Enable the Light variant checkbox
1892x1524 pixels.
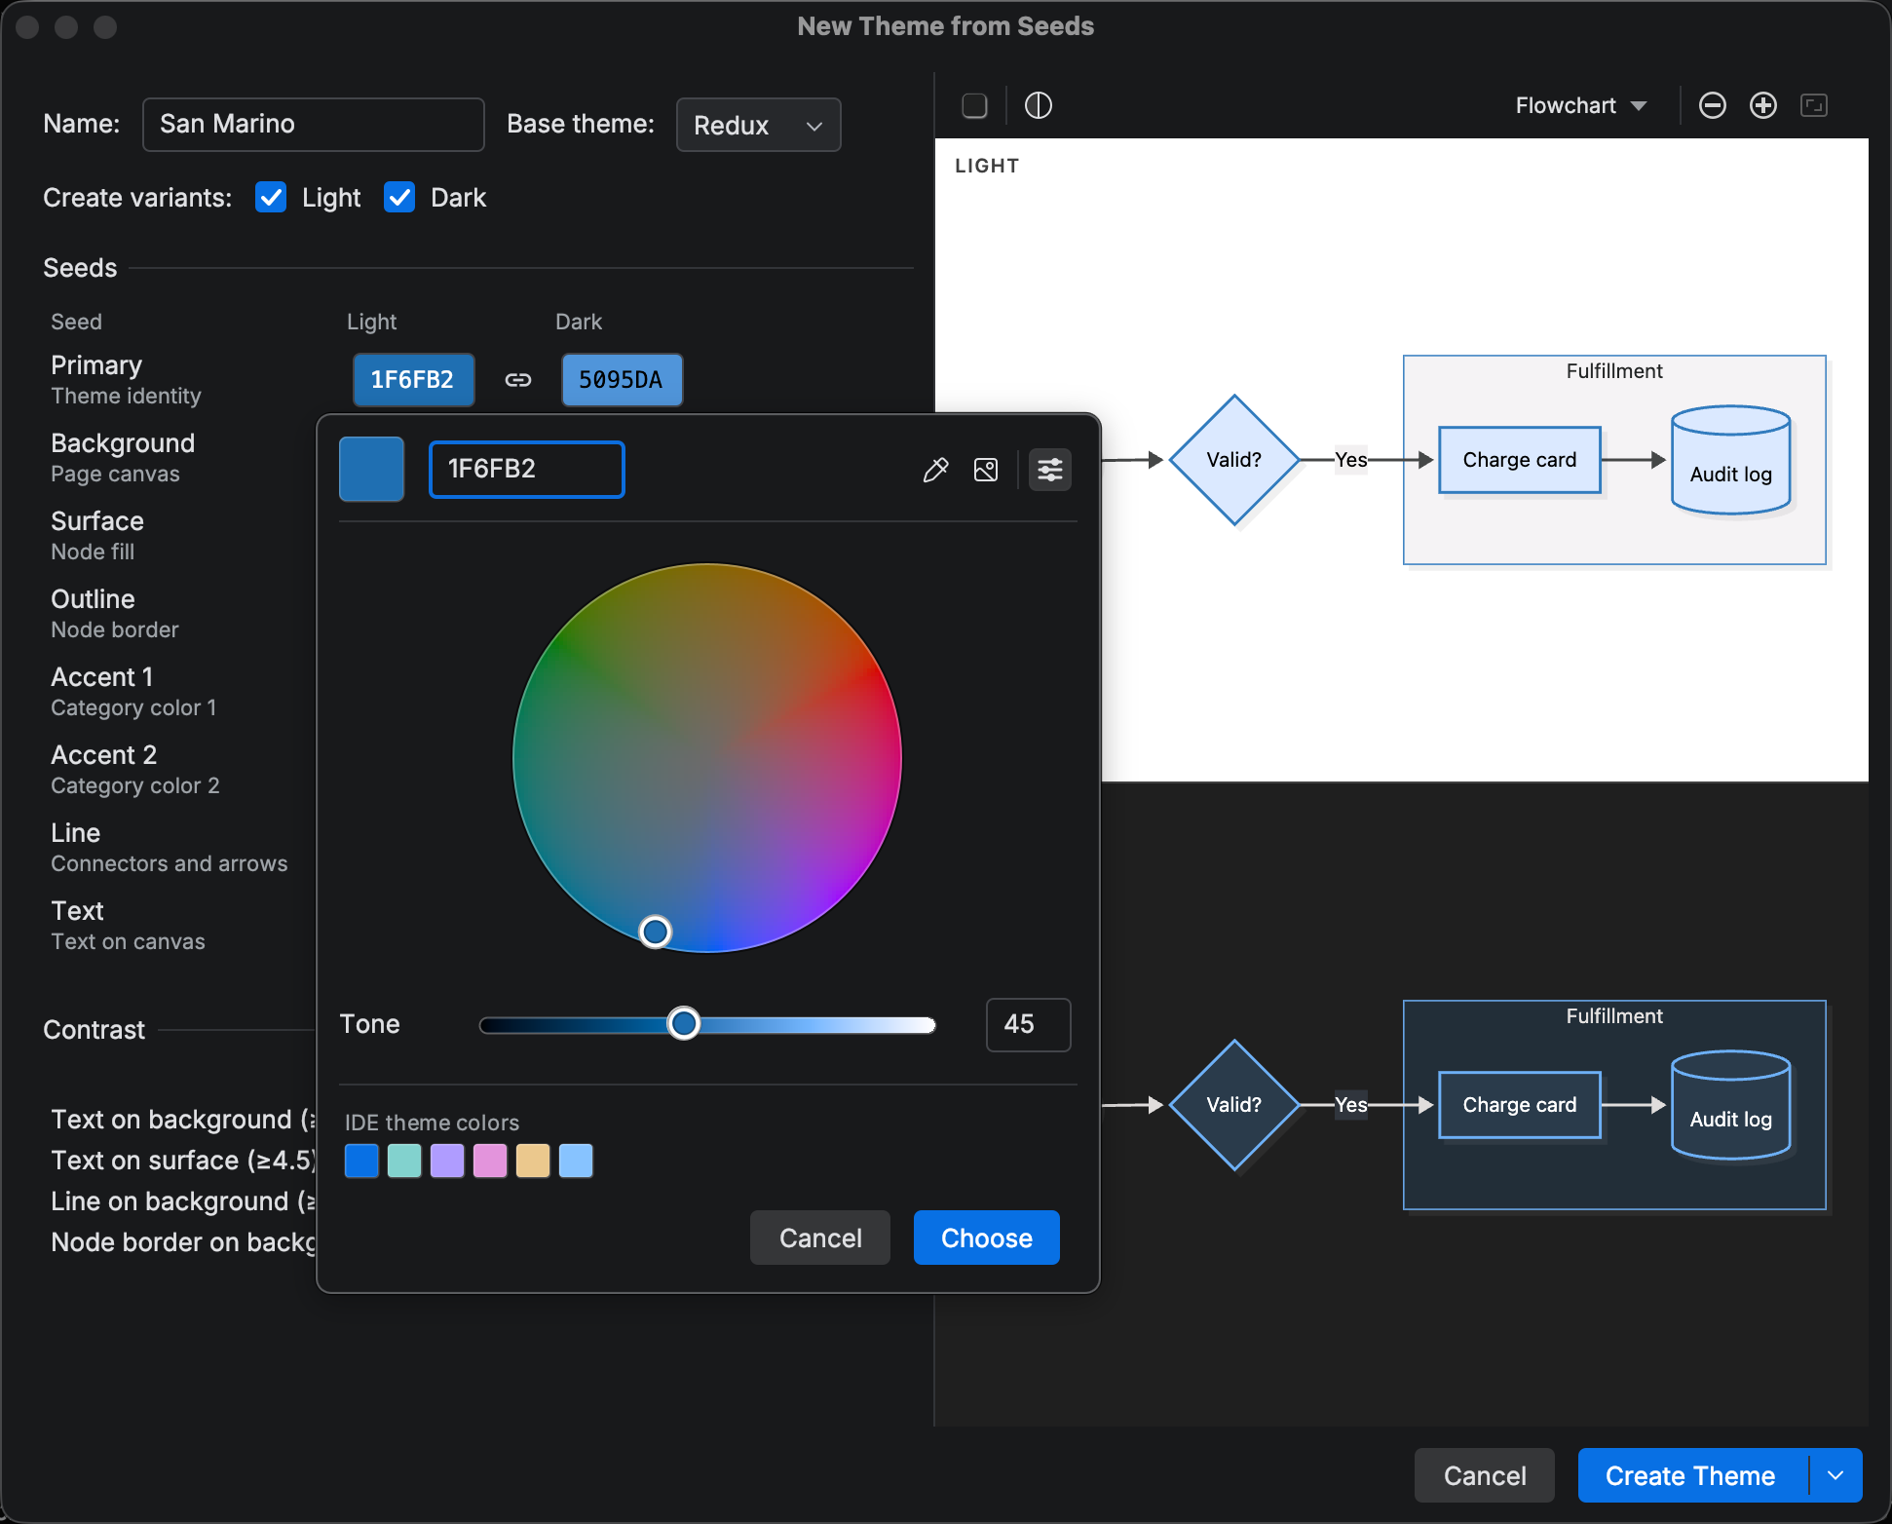tap(271, 197)
